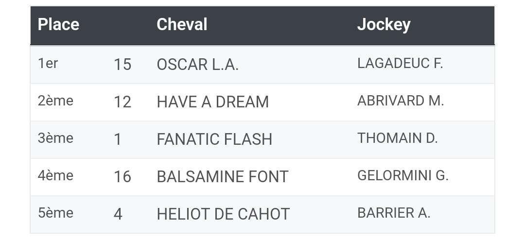
Task: Click horse number 16
Action: [x=122, y=177]
